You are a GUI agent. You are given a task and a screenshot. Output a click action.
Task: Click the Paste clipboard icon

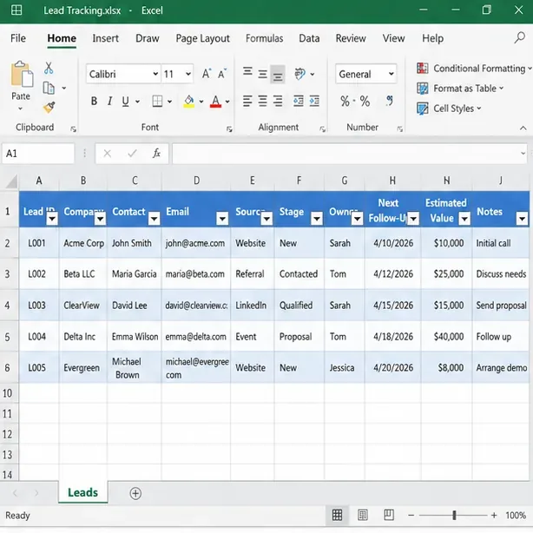22,75
